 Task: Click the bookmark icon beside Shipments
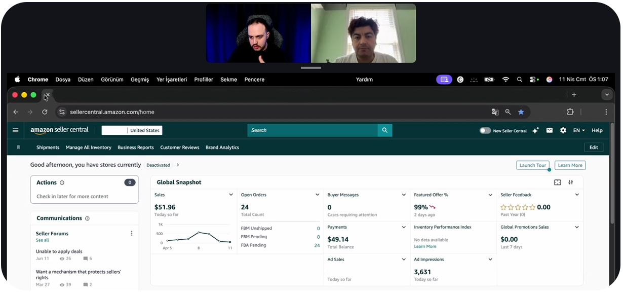click(x=19, y=148)
